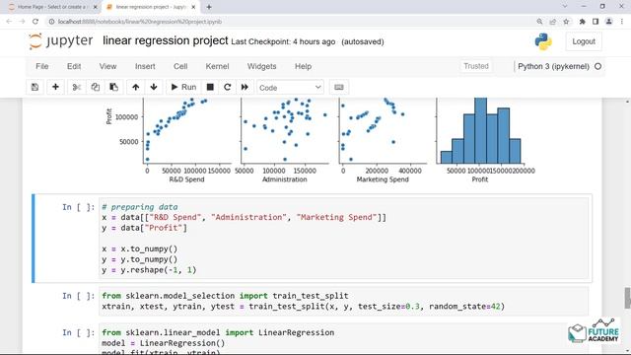Open the File menu
631x355 pixels.
pos(41,66)
